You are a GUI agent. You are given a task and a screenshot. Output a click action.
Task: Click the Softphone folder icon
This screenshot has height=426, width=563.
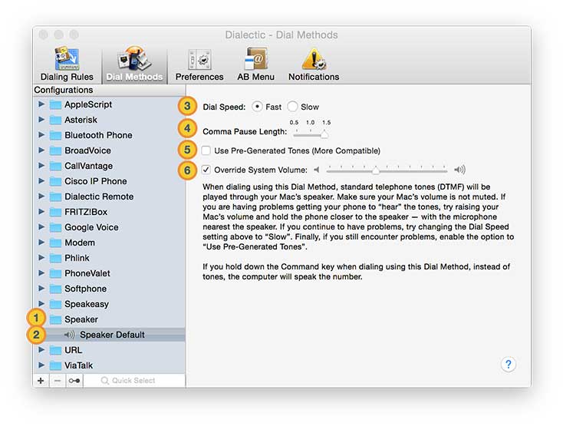tap(55, 289)
